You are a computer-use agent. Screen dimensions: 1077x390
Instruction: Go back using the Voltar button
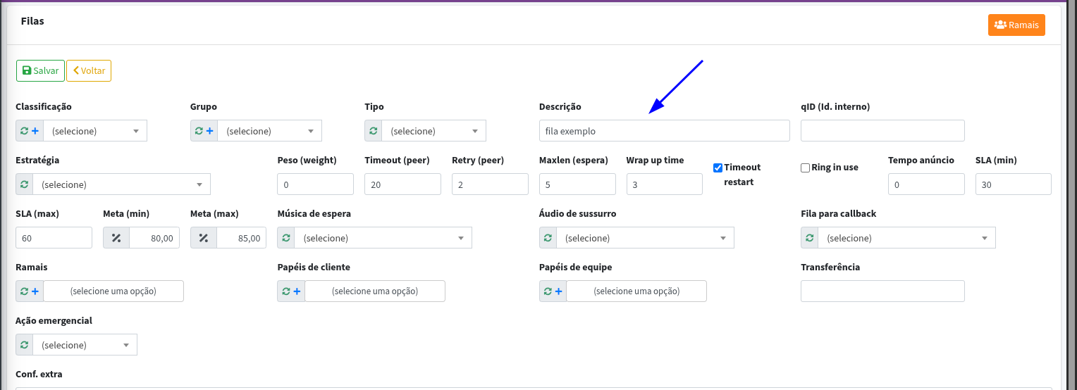pos(89,71)
